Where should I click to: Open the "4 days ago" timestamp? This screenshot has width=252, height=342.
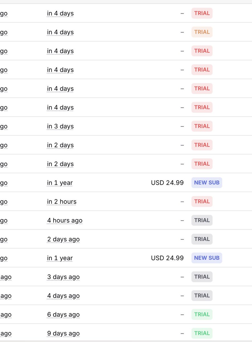[63, 296]
